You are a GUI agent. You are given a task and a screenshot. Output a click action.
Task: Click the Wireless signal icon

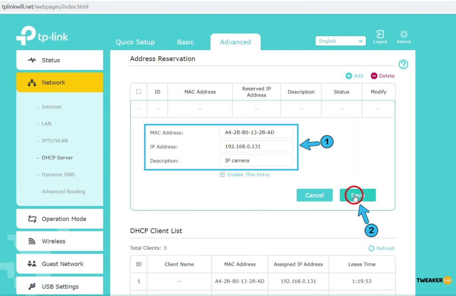pyautogui.click(x=32, y=241)
